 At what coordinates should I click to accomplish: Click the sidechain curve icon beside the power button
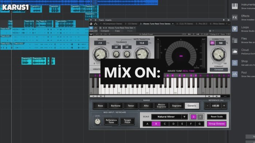pyautogui.click(x=95, y=28)
